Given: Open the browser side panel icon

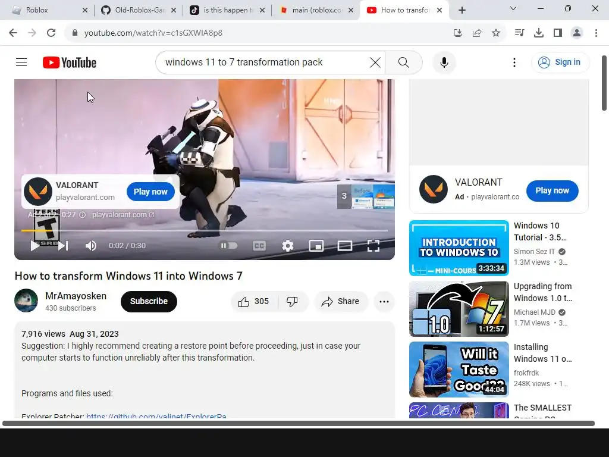Looking at the screenshot, I should tap(558, 33).
